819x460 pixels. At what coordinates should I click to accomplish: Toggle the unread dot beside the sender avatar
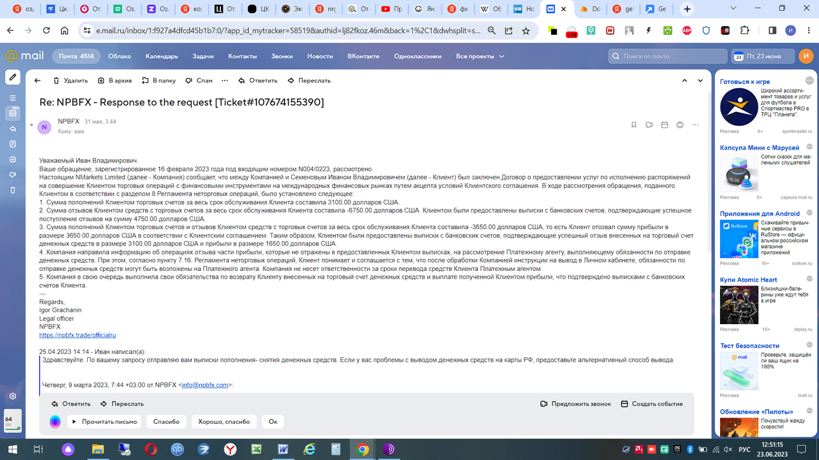(32, 125)
